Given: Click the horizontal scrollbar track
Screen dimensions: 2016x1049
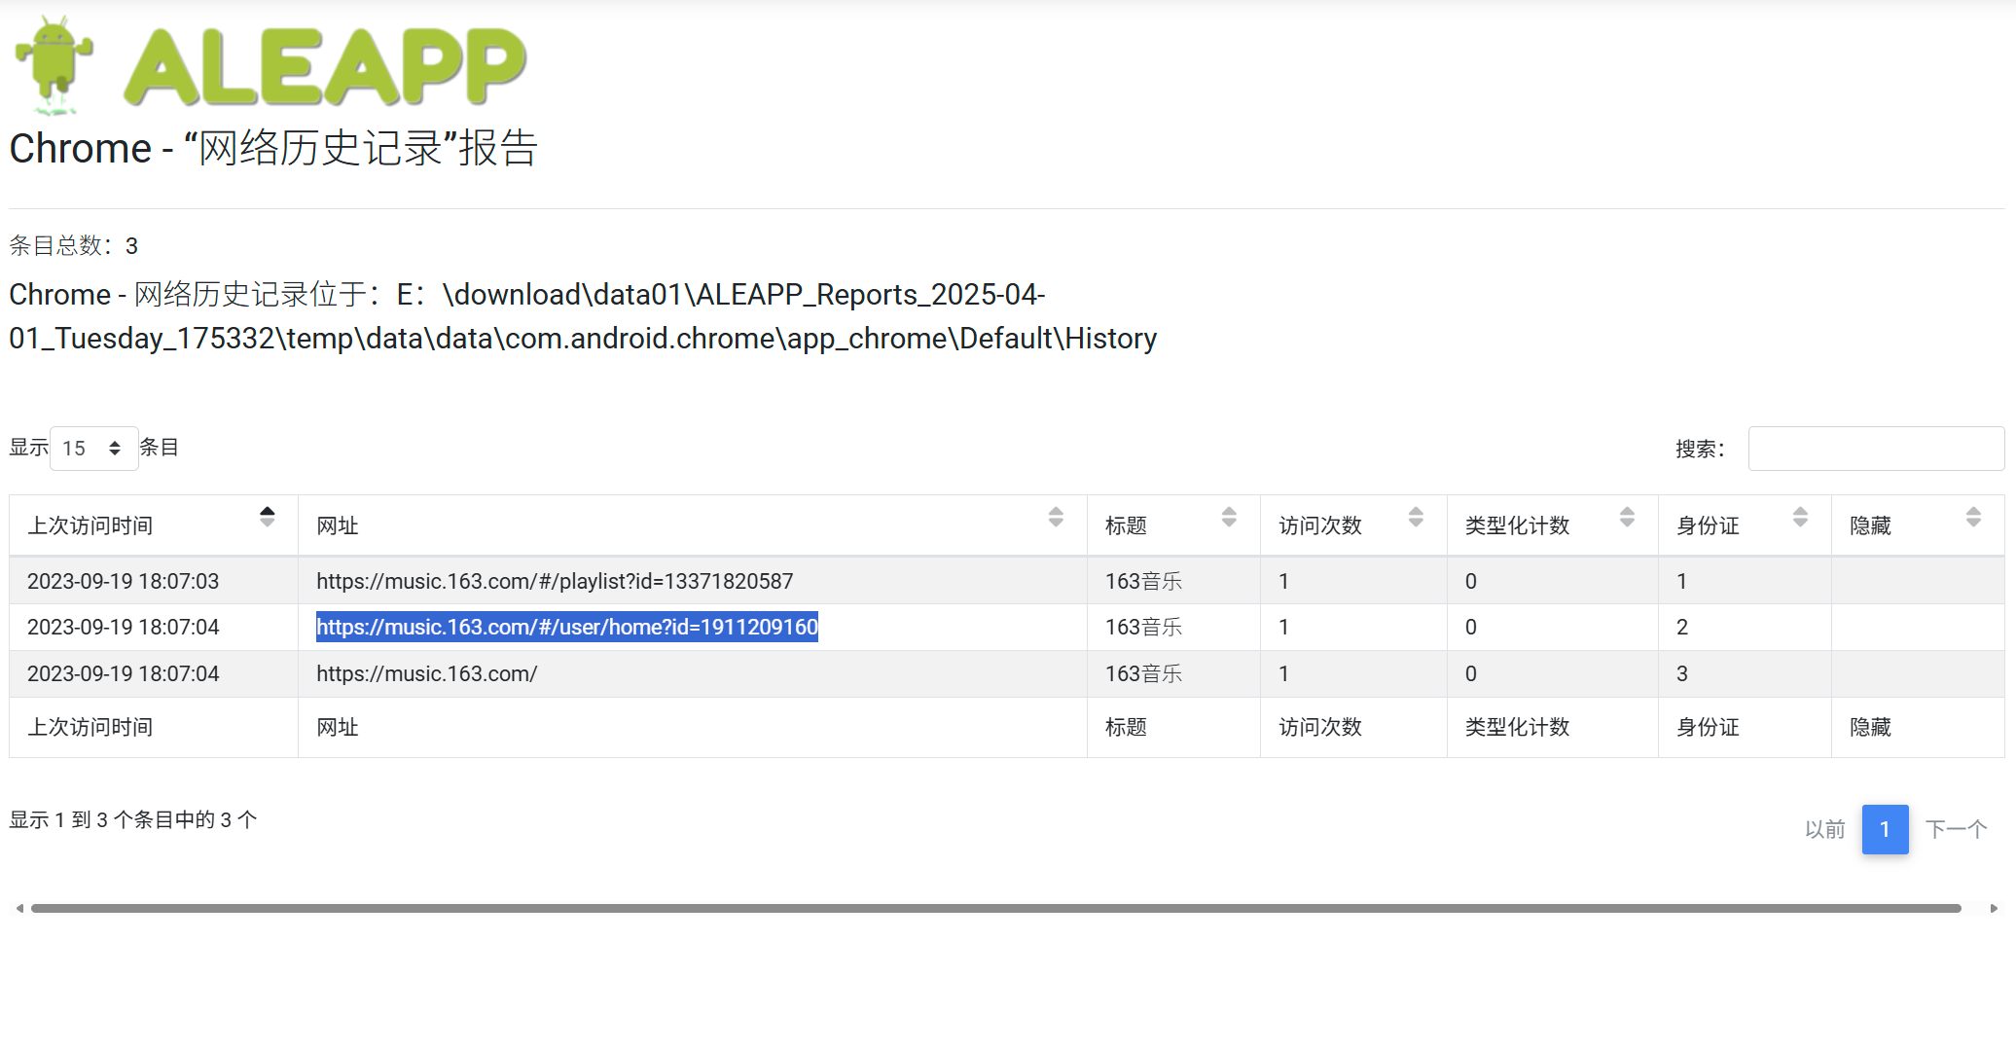Looking at the screenshot, I should point(996,908).
